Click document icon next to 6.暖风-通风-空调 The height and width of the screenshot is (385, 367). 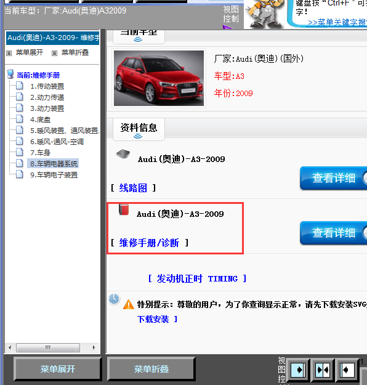pos(19,141)
